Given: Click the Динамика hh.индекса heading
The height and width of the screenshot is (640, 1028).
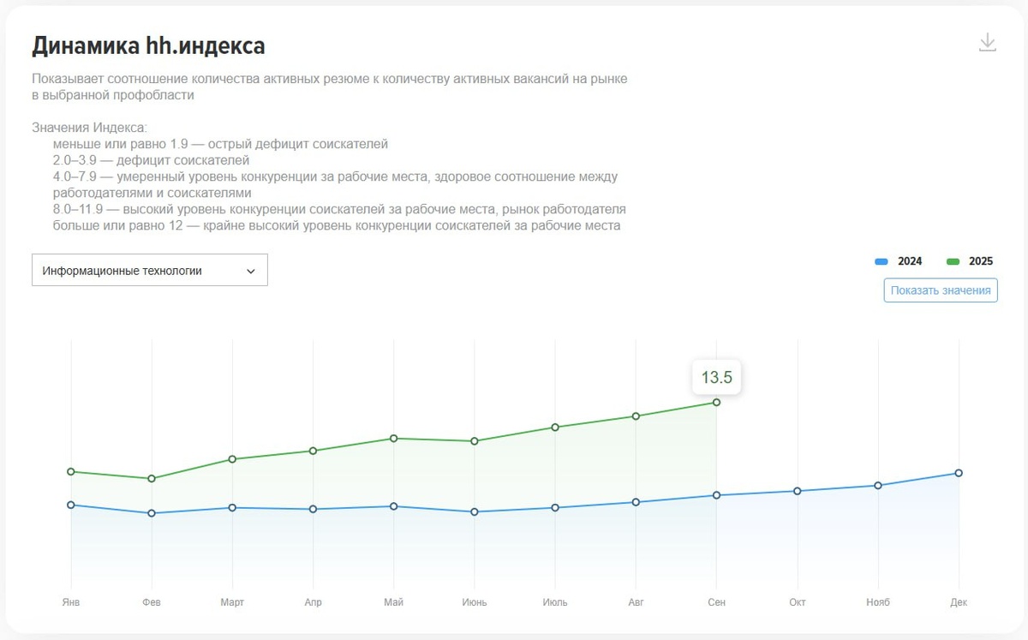Looking at the screenshot, I should coord(148,45).
